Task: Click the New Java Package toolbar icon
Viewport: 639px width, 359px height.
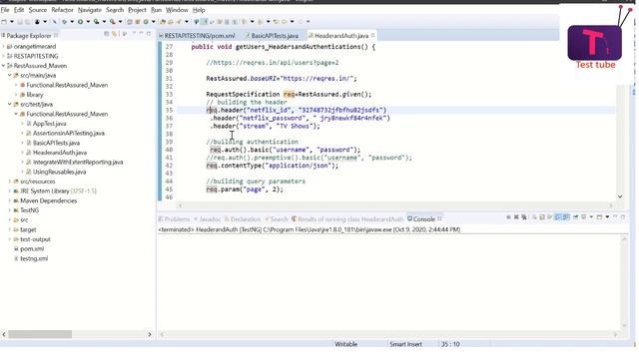Action: [138, 22]
